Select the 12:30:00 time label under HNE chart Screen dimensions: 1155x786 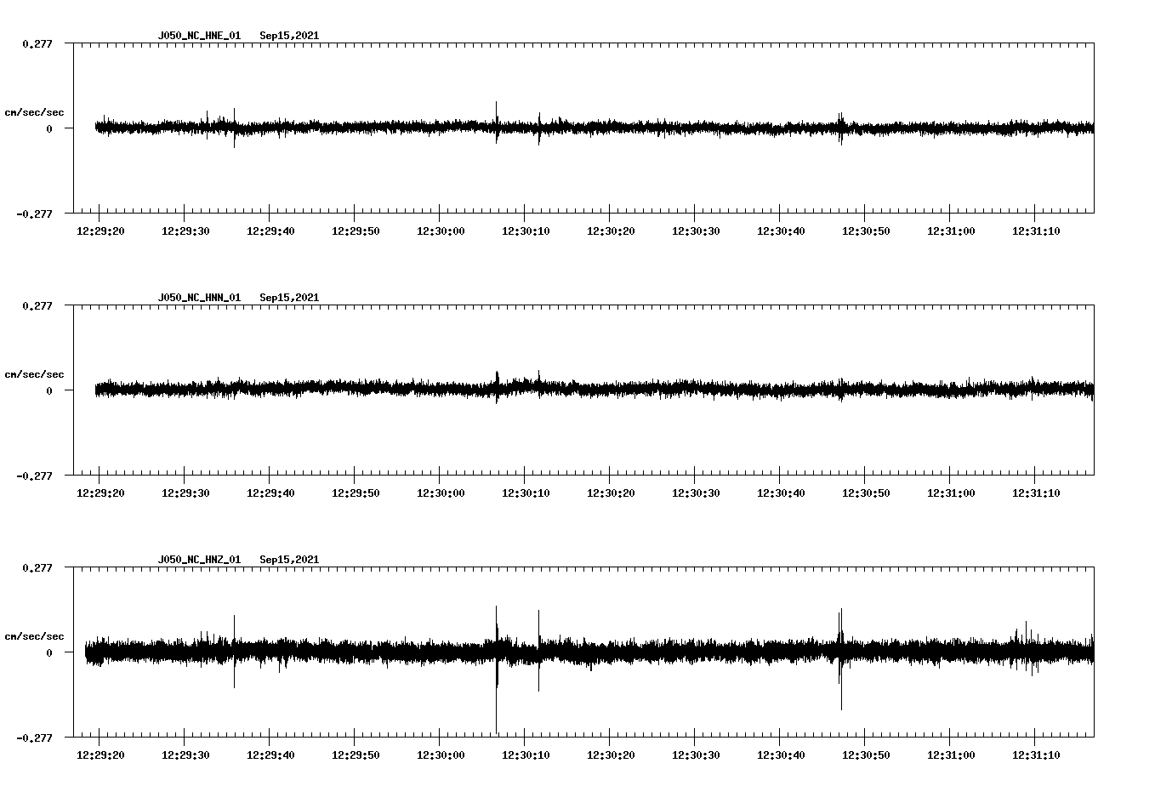pos(440,231)
